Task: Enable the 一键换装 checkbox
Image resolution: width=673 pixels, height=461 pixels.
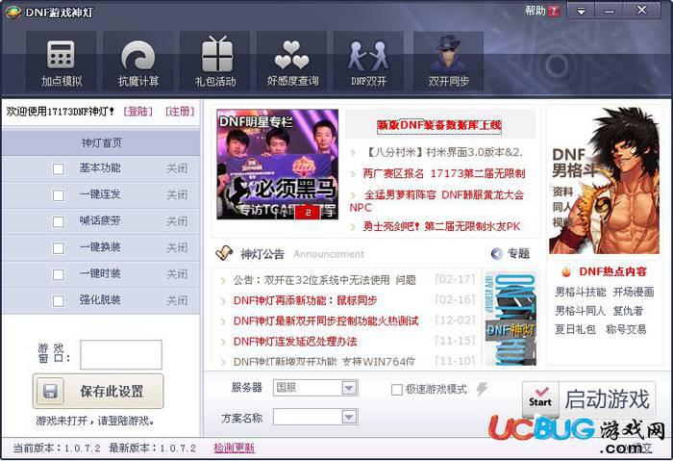Action: [x=59, y=248]
